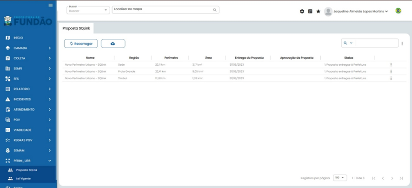This screenshot has height=188, width=412.
Task: Select the Proposta SQLink tab
Action: pyautogui.click(x=76, y=28)
